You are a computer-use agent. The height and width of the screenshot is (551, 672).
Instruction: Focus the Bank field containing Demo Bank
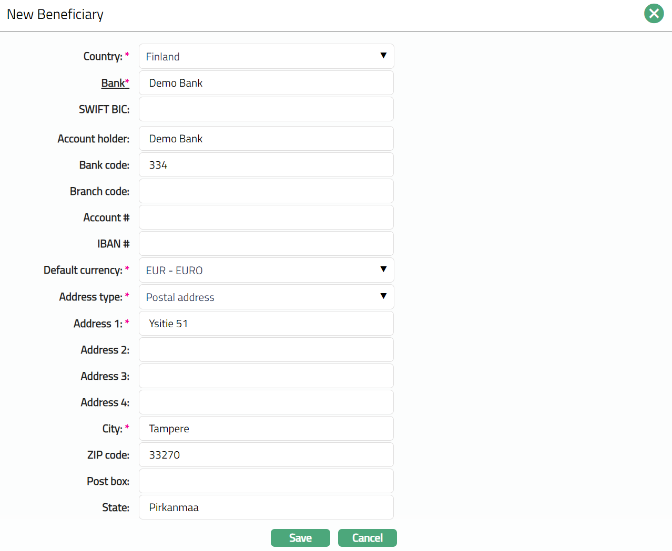point(266,83)
